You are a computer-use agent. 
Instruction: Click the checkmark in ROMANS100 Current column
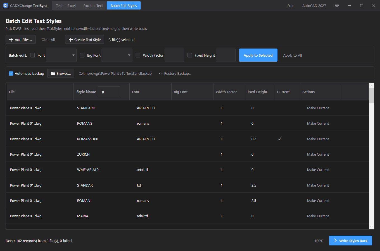[x=279, y=139]
